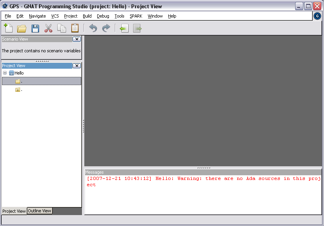Select the object directory folder under Hello

tap(18, 90)
